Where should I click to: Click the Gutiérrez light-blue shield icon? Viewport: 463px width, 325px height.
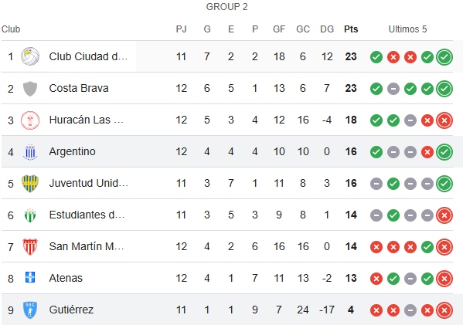coord(30,310)
